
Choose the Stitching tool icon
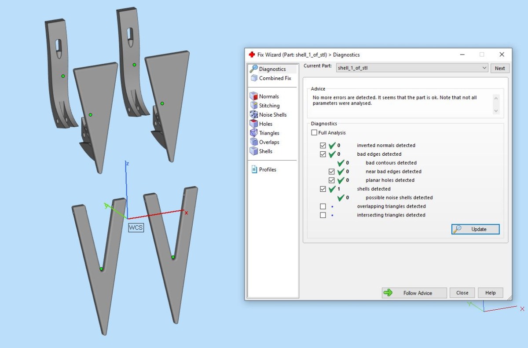(253, 106)
